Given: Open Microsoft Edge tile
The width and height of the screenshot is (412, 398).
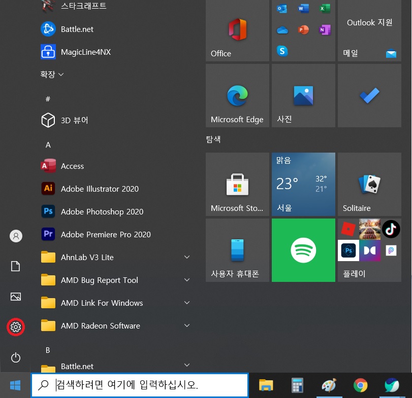Looking at the screenshot, I should (237, 96).
